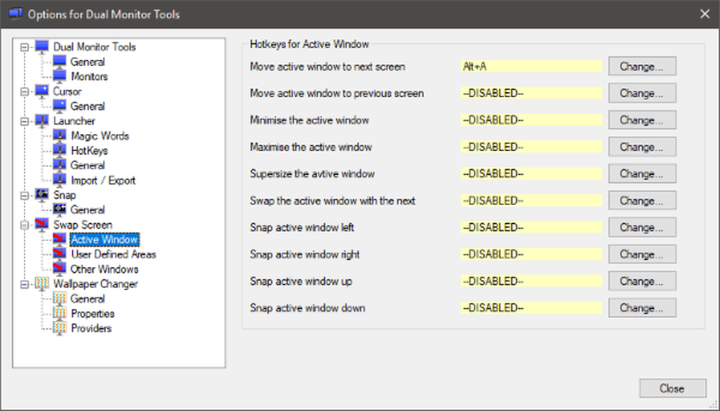Click the Alt+A hotkey field
This screenshot has height=411, width=720.
click(531, 67)
